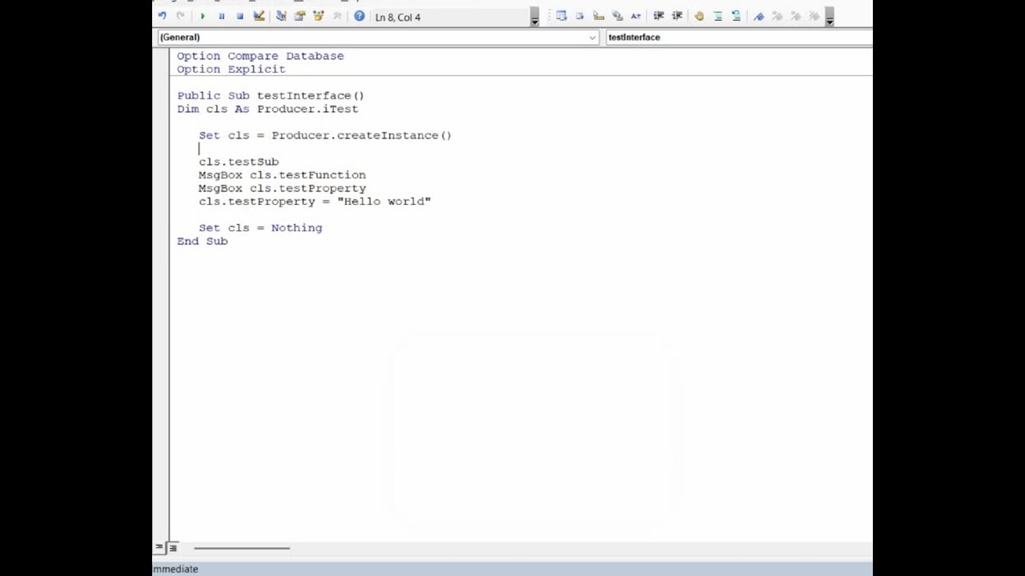Click 'MsgBox cls.testProperty' line
The height and width of the screenshot is (576, 1025).
[x=282, y=188]
